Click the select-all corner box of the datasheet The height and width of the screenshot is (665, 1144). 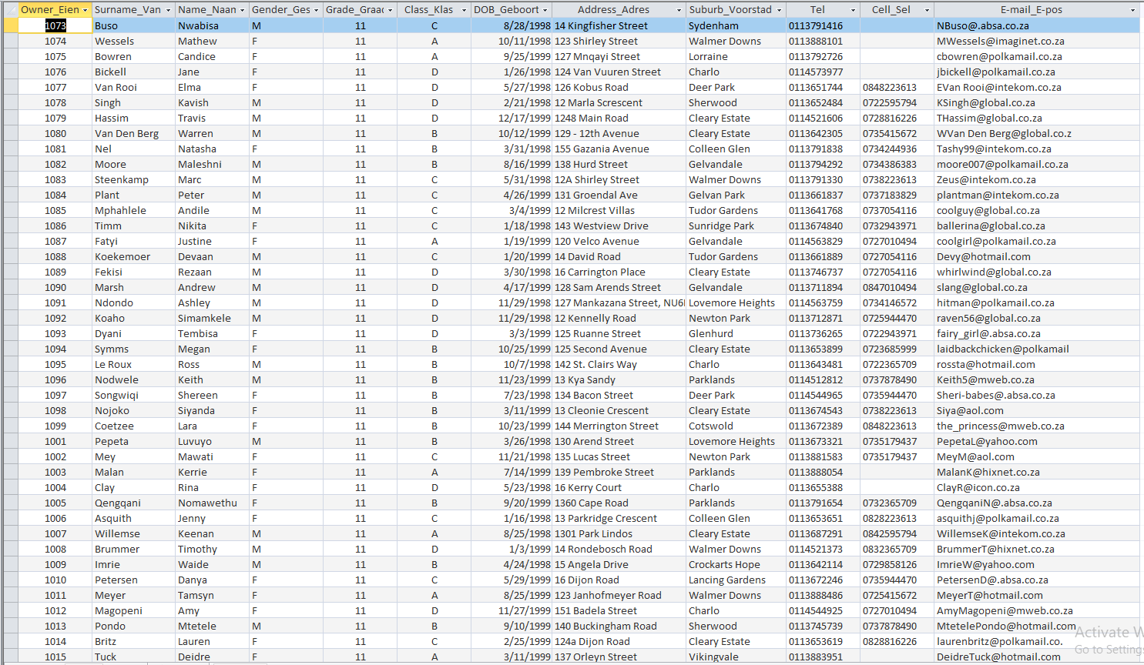[9, 10]
